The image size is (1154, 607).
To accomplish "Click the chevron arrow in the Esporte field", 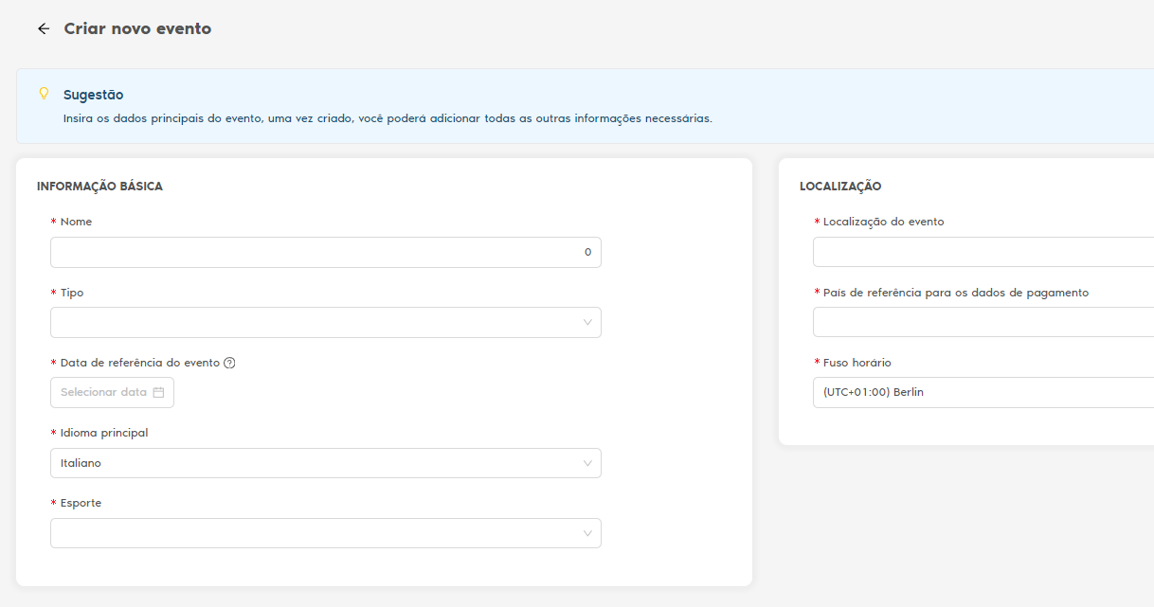I will [587, 533].
